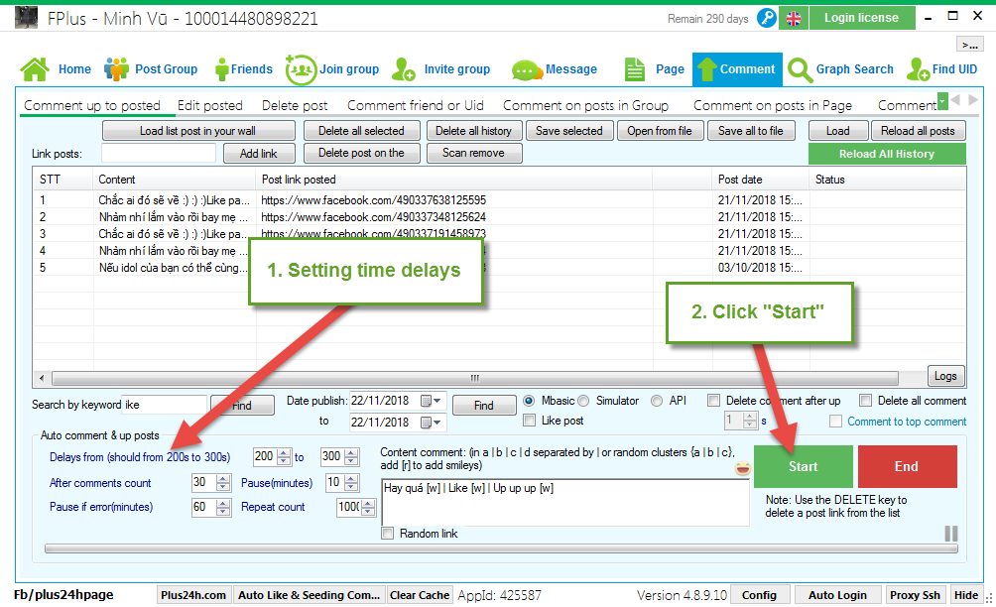996x607 pixels.
Task: Click the Comment upward arrow icon
Action: (x=707, y=69)
